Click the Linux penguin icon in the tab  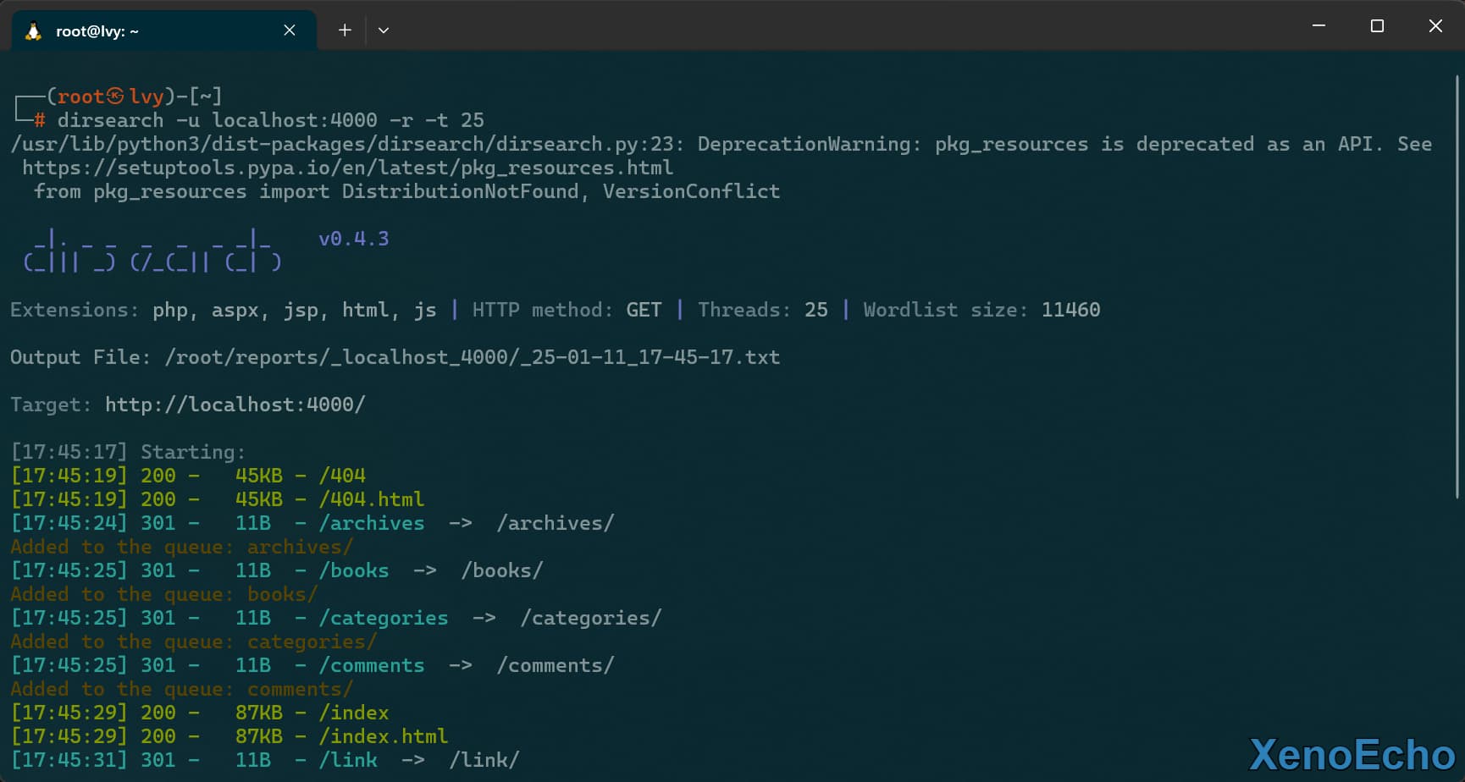coord(33,31)
